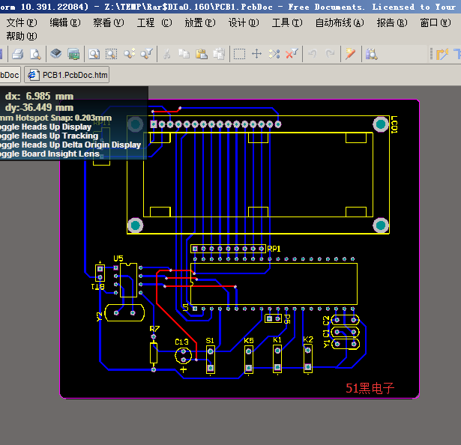Select the interactive routing tool icon
Viewport: 461px width, 445px height.
coord(442,54)
